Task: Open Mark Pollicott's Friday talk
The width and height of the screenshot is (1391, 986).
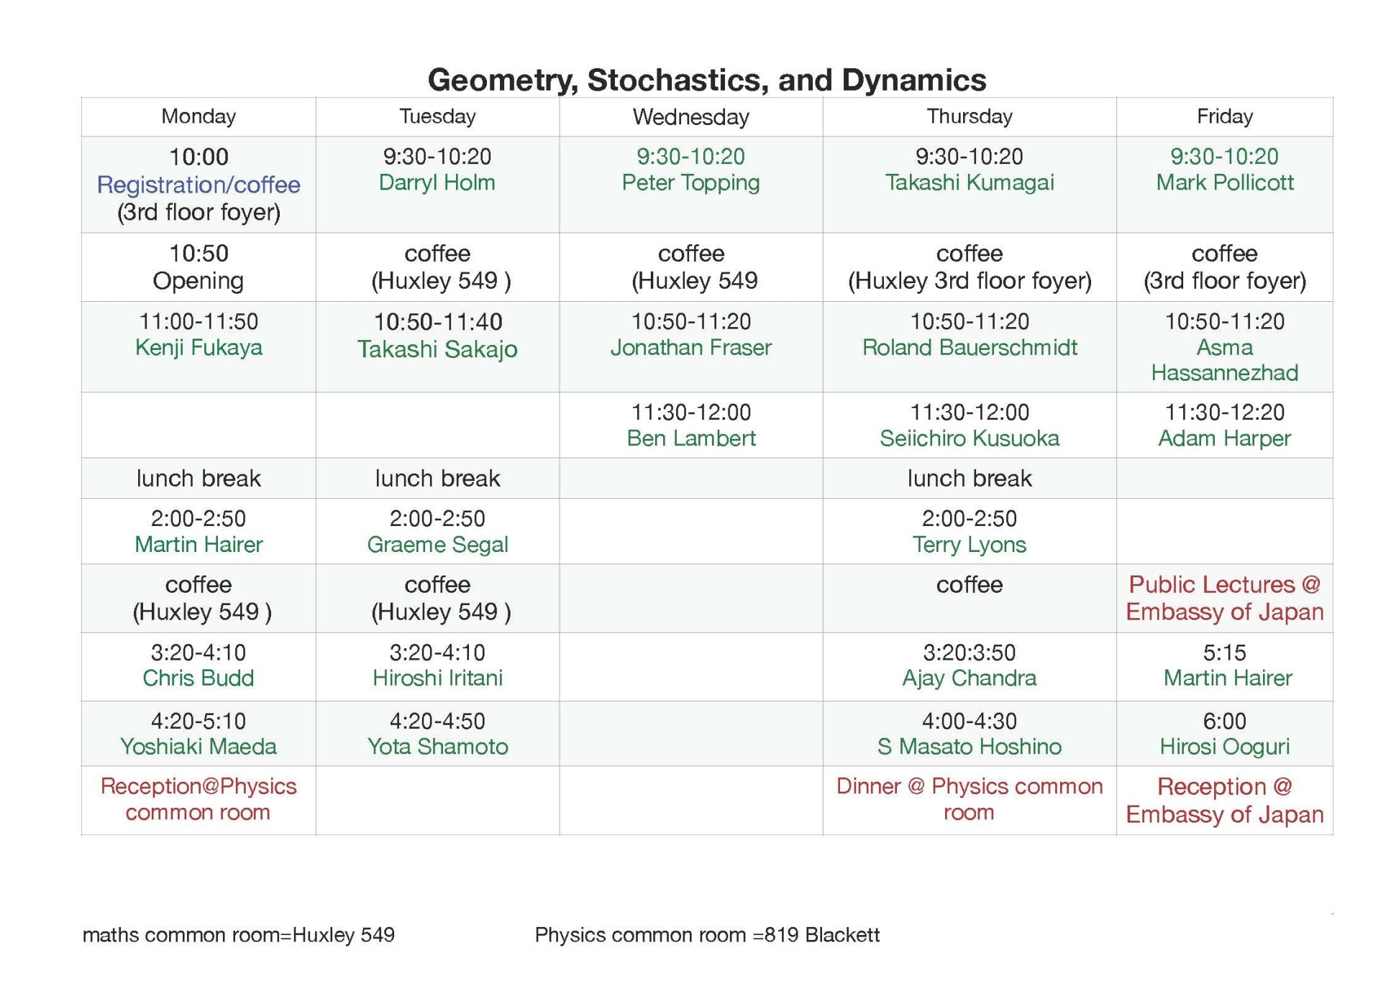Action: pos(1224,183)
